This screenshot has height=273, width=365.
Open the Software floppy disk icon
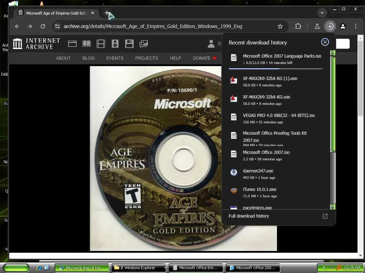[x=129, y=44]
